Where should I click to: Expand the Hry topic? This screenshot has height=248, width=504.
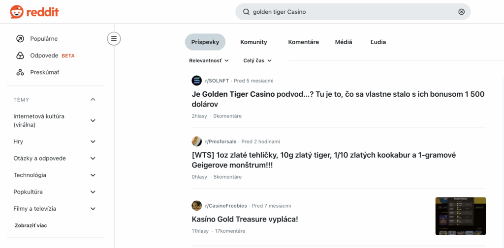[x=93, y=141]
